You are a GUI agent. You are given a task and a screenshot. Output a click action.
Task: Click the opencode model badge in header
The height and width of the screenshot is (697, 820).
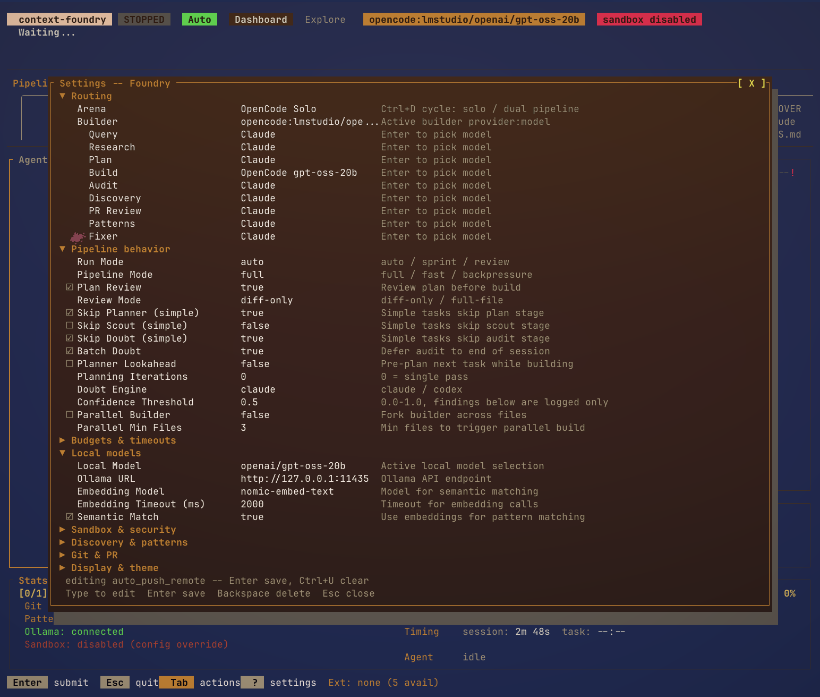point(474,20)
